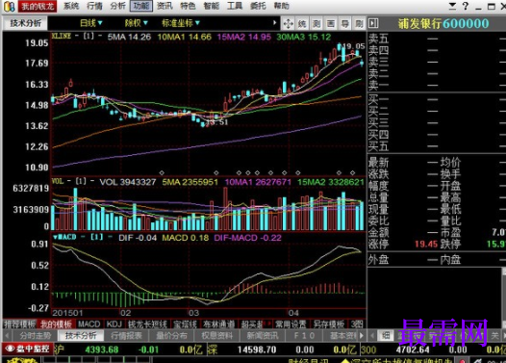Switch to the F10 page tab
The width and height of the screenshot is (506, 363).
tap(304, 335)
